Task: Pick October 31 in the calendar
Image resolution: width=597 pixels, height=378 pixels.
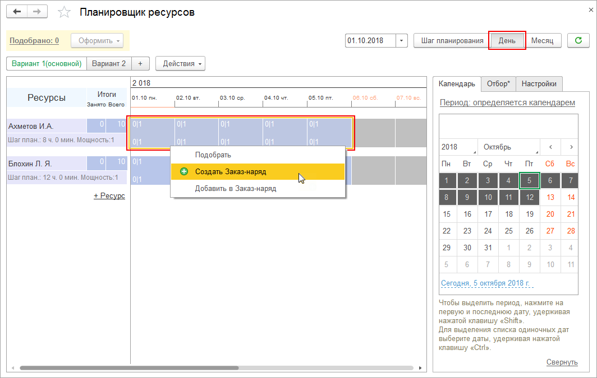Action: point(488,248)
